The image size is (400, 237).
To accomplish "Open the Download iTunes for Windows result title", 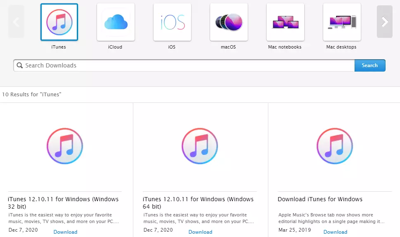I will [x=320, y=199].
